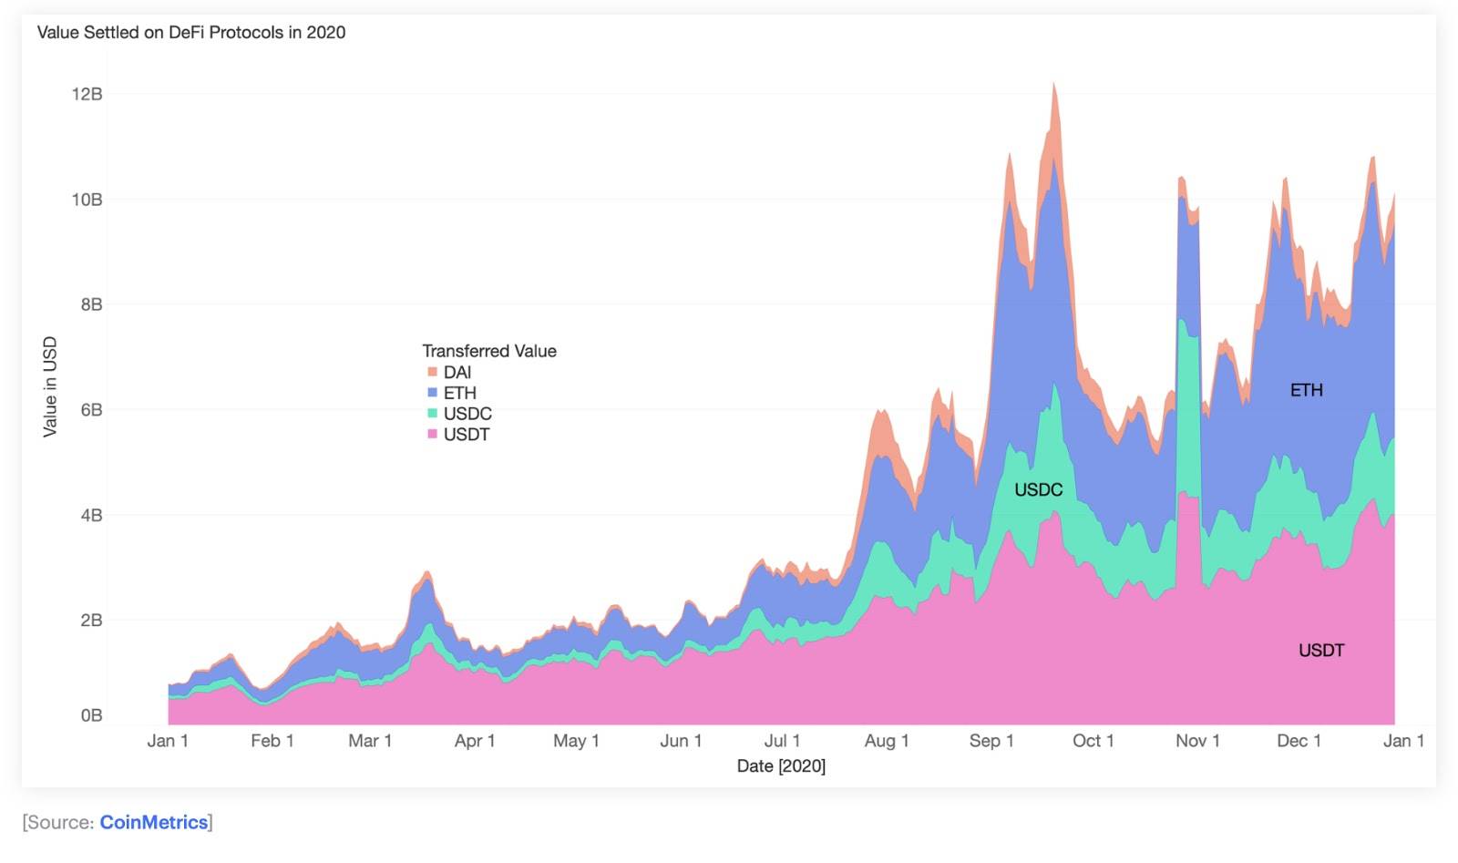Viewport: 1458px width, 863px height.
Task: Select the USDT label inside pink area
Action: point(1320,651)
